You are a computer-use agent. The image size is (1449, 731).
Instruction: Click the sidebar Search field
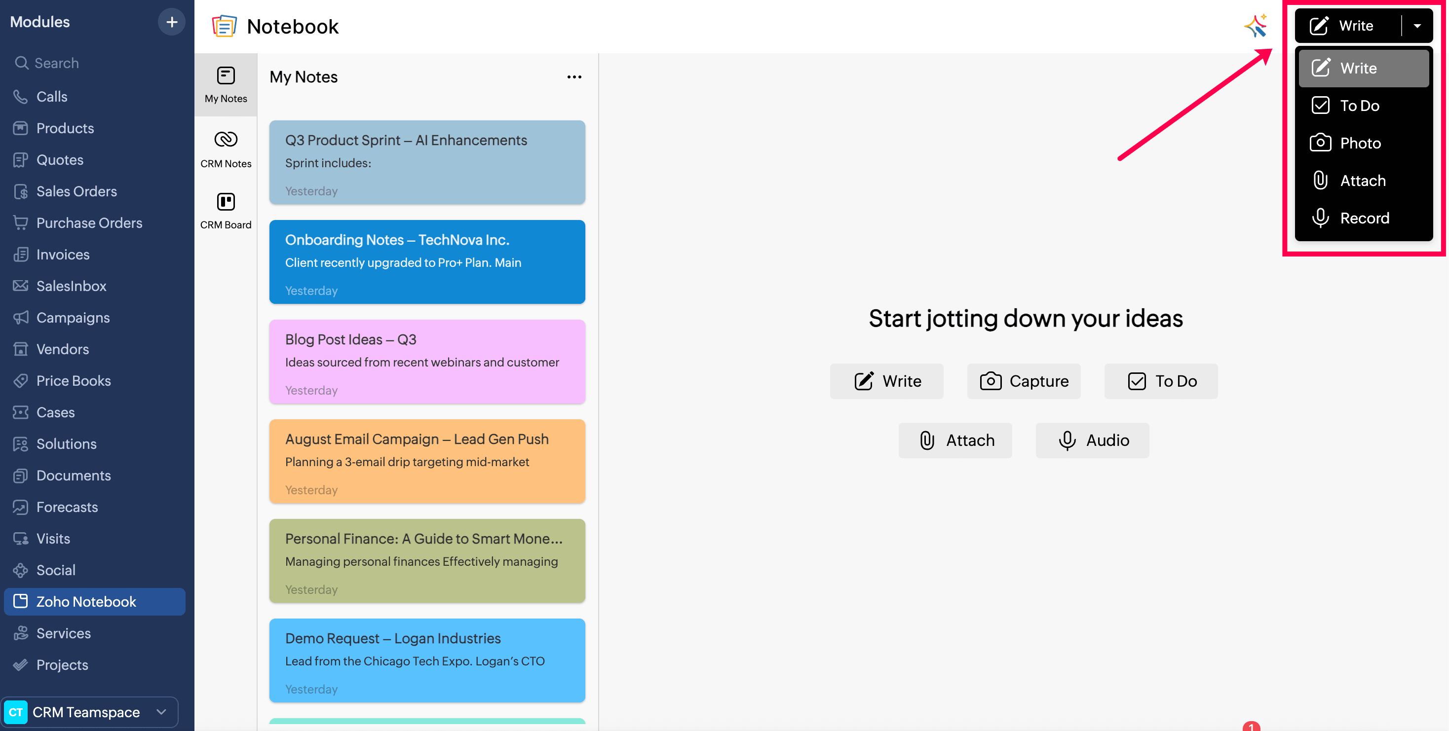tap(56, 63)
